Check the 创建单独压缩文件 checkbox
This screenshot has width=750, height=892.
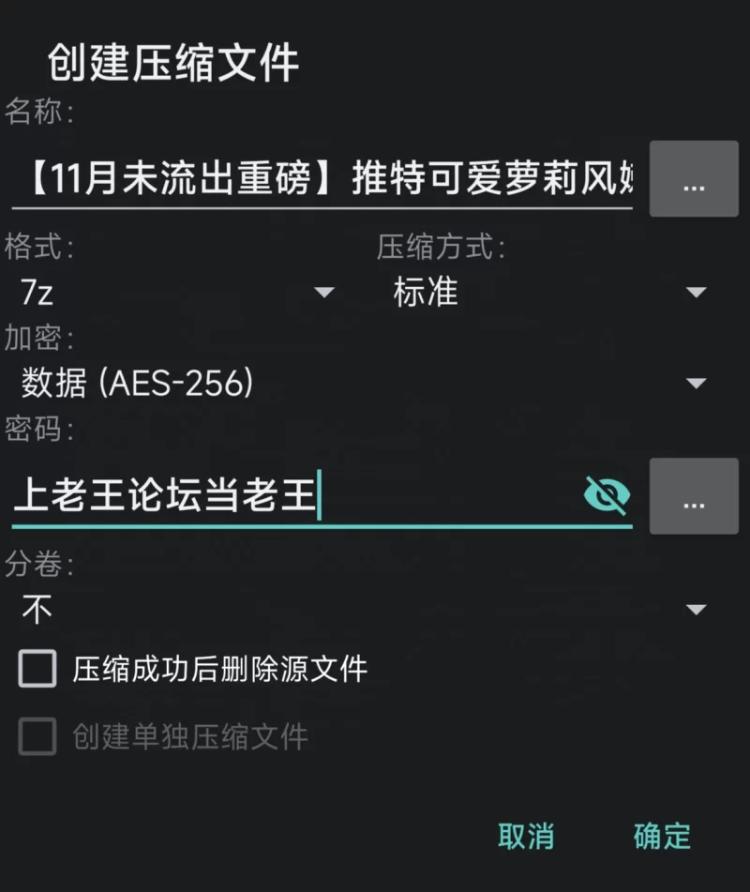coord(37,736)
